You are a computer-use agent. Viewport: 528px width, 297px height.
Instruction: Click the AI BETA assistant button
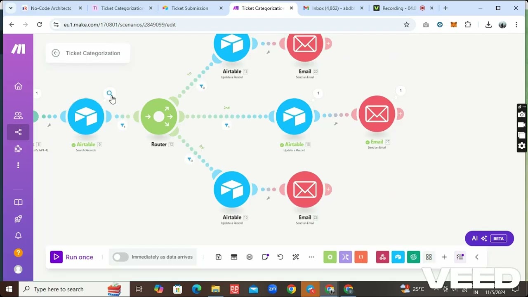pos(489,238)
